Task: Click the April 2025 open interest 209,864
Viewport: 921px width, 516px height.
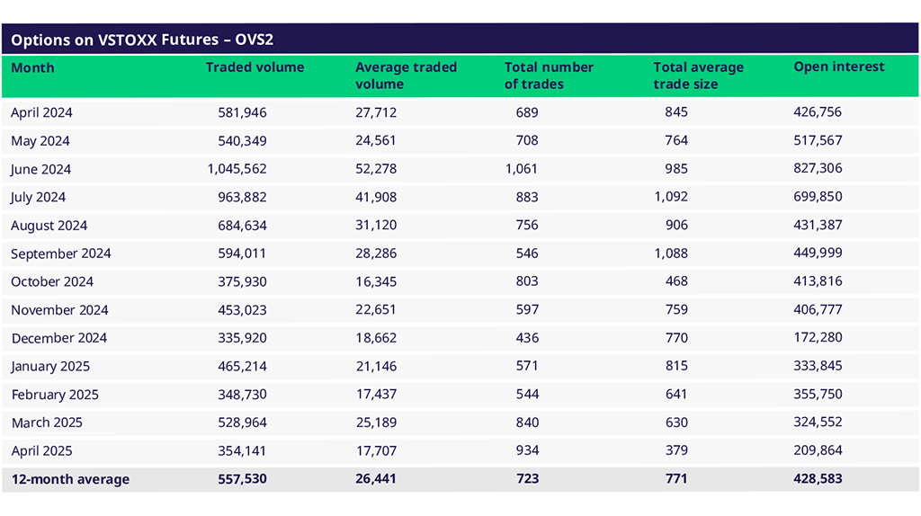Action: 818,450
